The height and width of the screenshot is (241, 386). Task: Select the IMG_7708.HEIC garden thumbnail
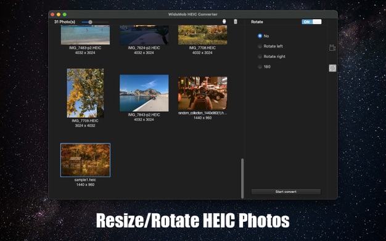tap(203, 35)
